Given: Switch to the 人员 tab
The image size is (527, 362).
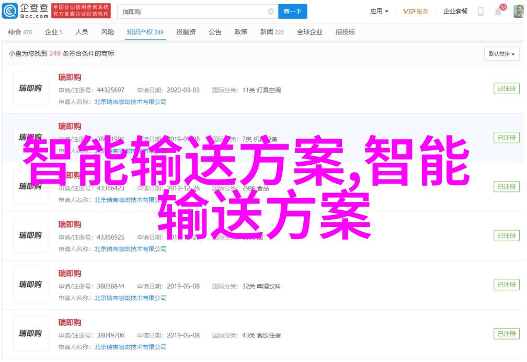Looking at the screenshot, I should (x=82, y=32).
